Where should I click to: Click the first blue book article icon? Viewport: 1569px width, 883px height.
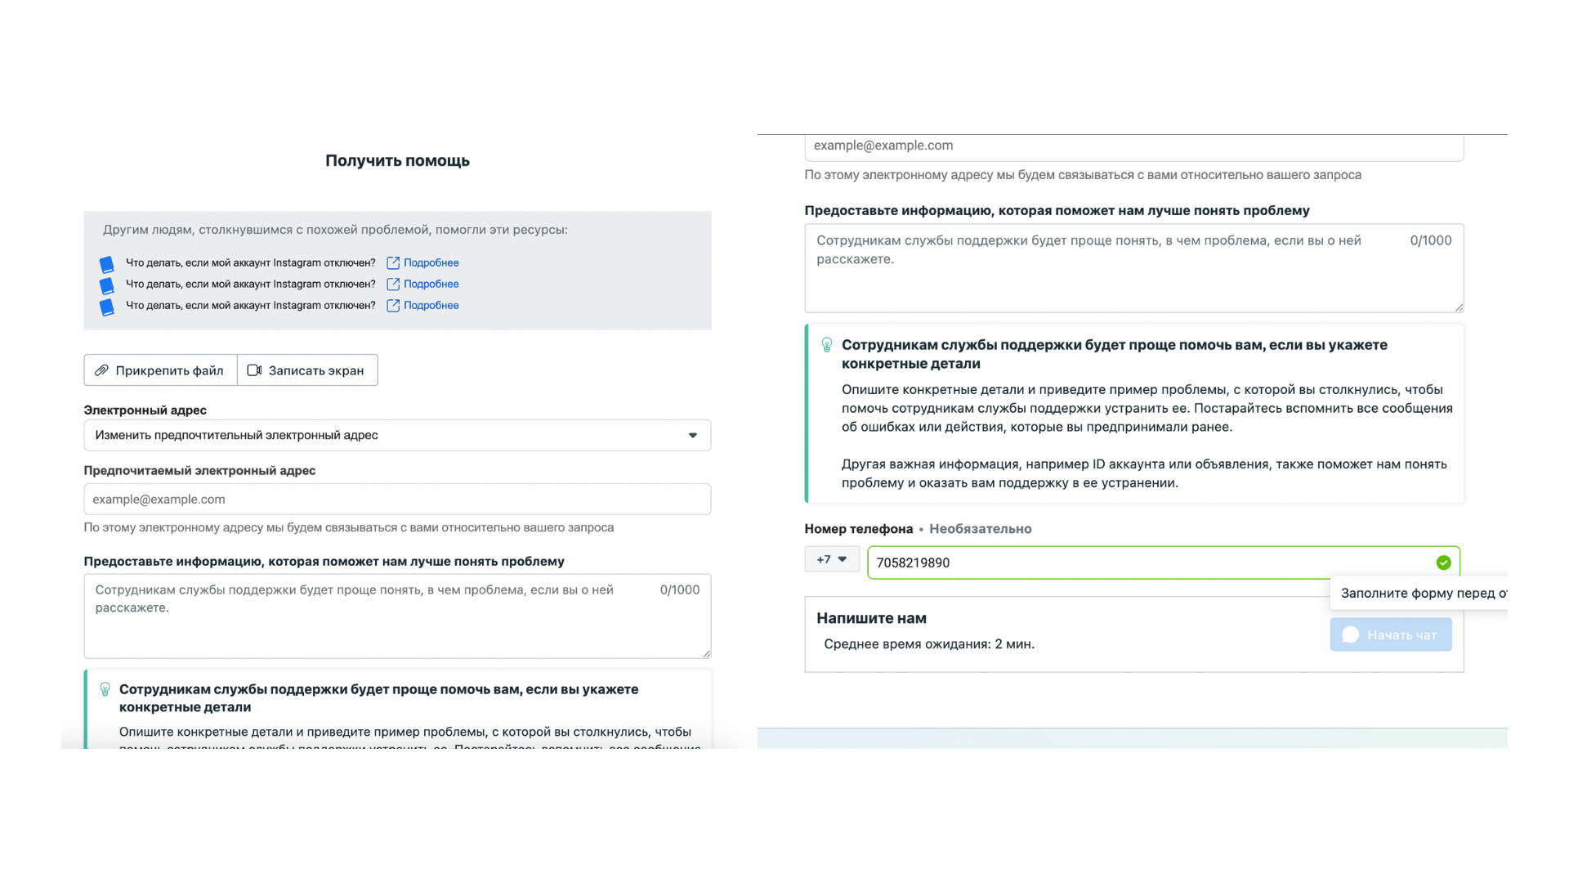[106, 264]
